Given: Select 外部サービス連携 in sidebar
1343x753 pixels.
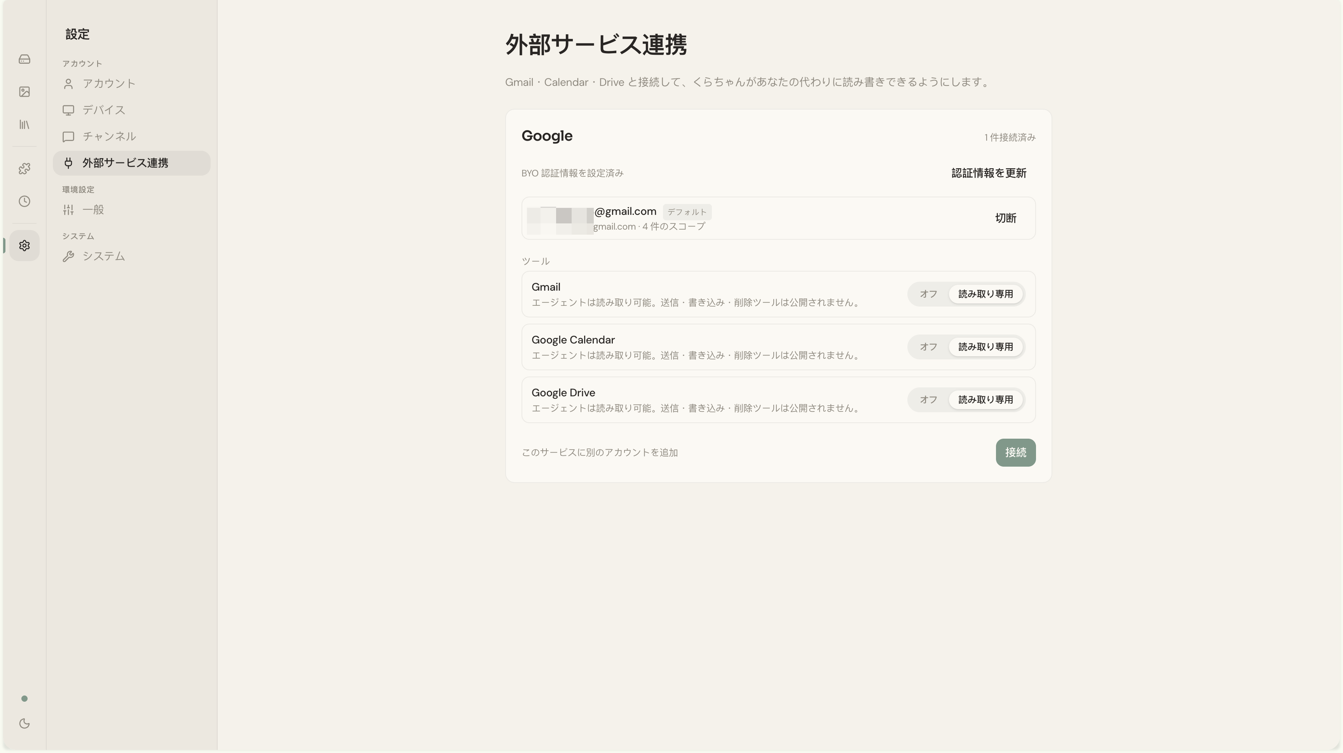Looking at the screenshot, I should click(131, 163).
